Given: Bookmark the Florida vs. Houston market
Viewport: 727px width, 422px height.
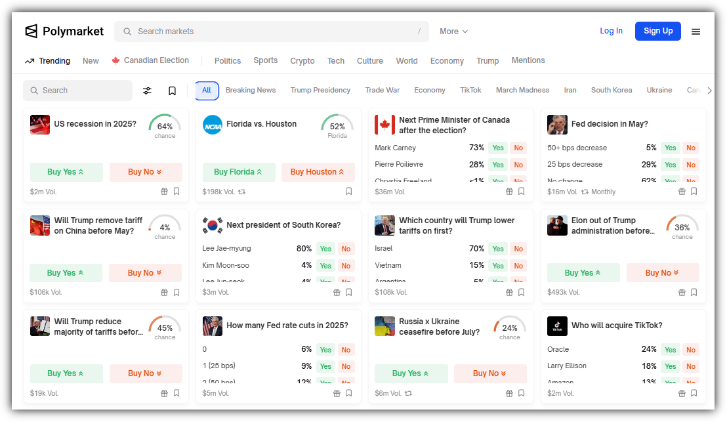Looking at the screenshot, I should point(349,191).
